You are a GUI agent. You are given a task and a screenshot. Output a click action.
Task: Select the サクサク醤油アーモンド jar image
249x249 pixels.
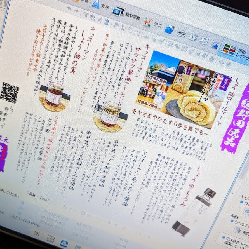pos(110,117)
